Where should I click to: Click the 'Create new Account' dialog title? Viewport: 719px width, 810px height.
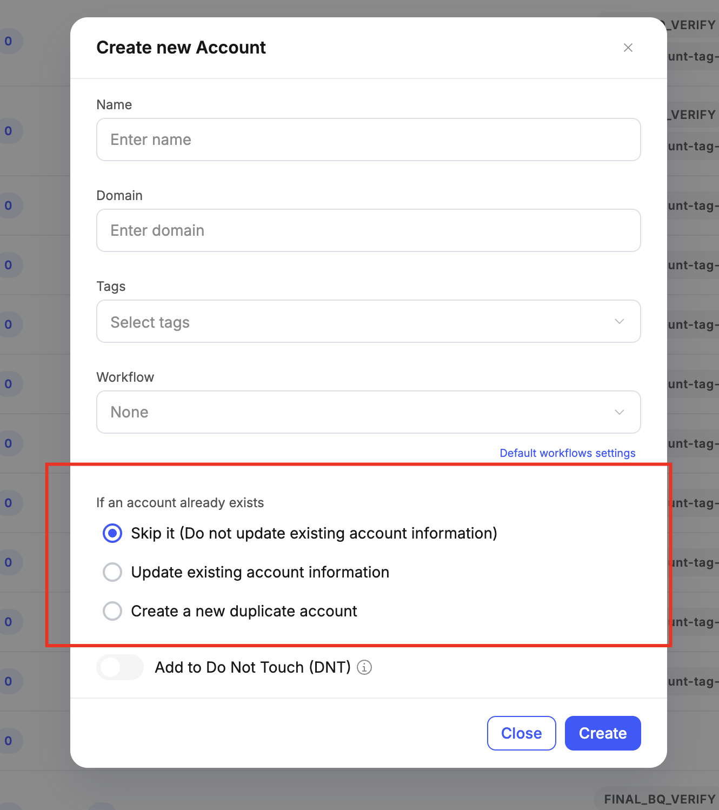181,48
